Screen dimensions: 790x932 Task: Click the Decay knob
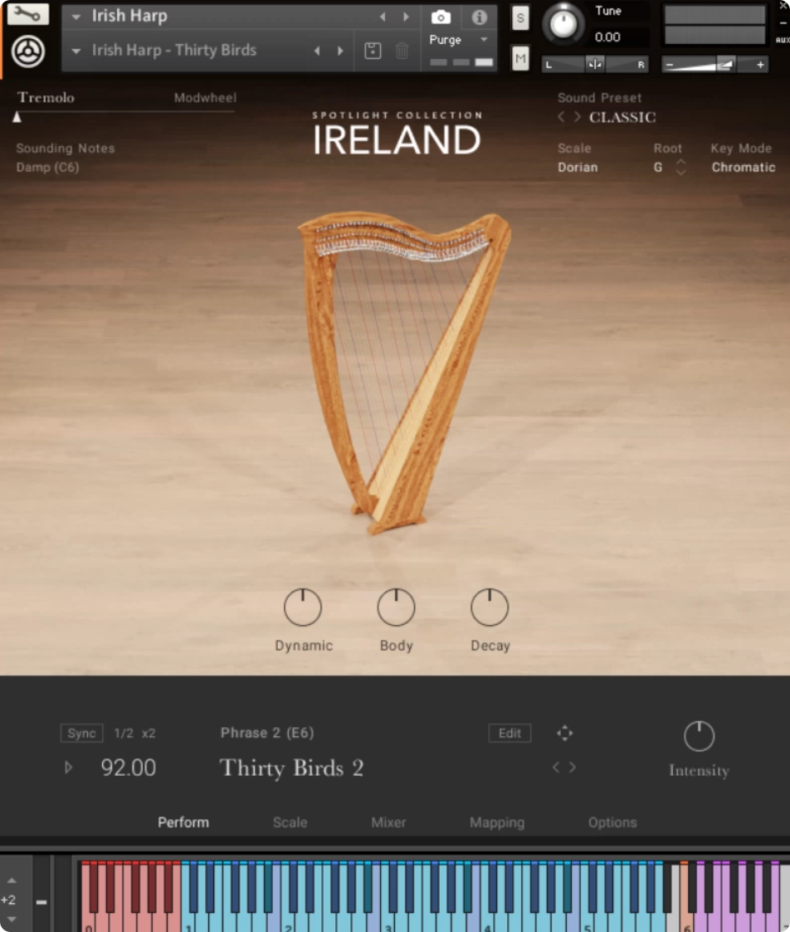point(490,607)
